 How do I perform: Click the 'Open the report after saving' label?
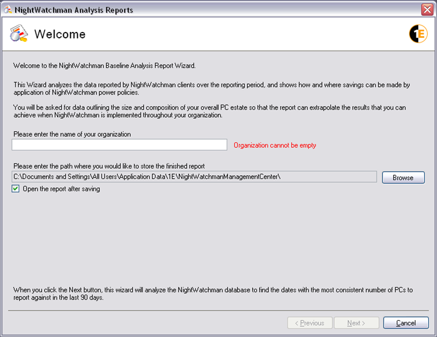pos(61,189)
